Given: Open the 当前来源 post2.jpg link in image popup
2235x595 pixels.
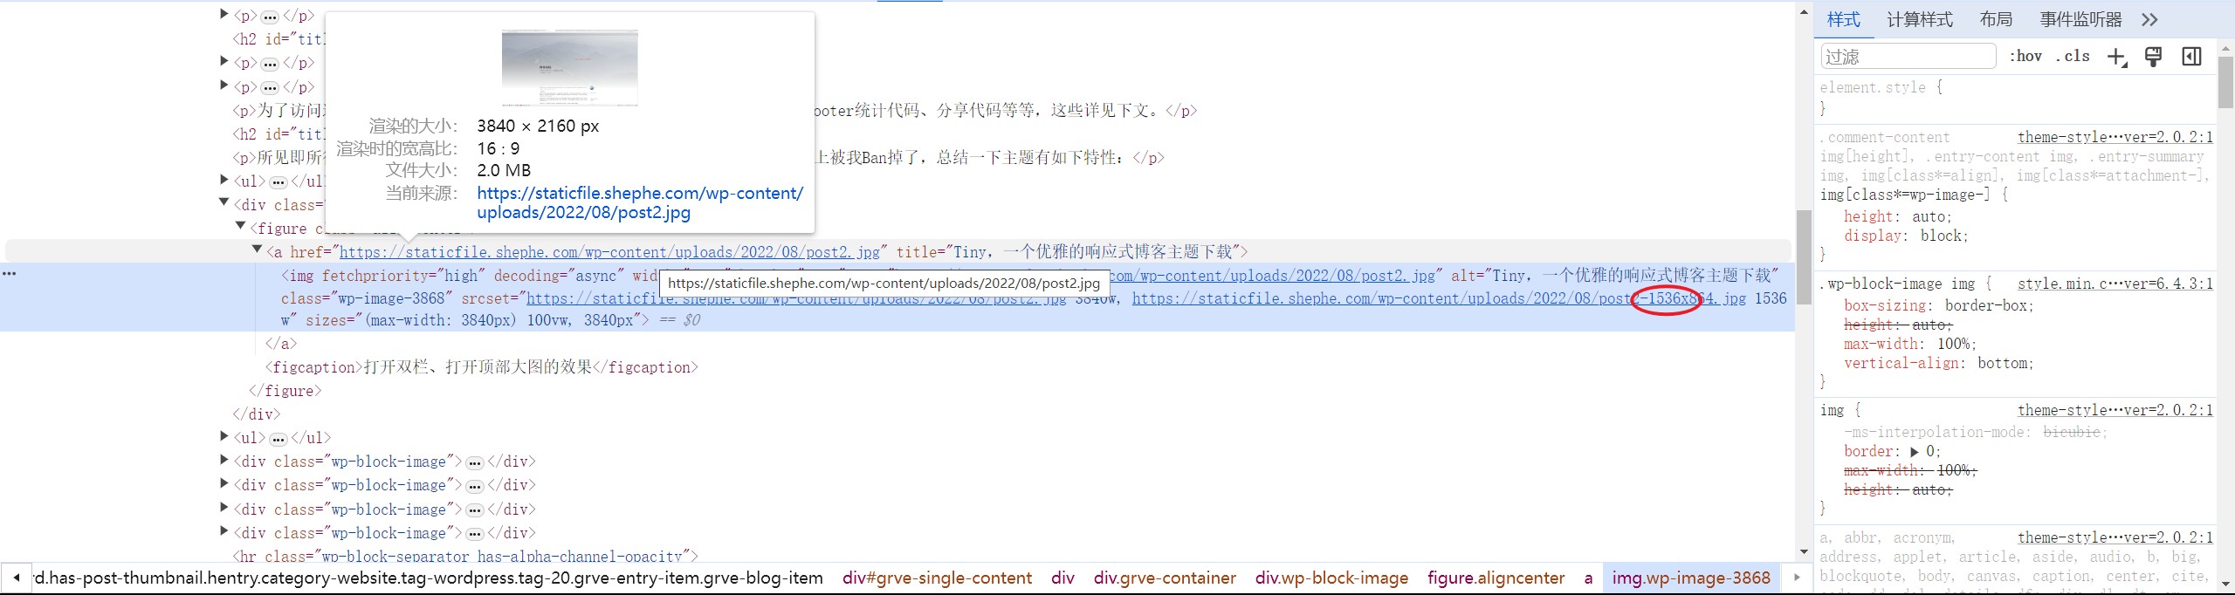Looking at the screenshot, I should (639, 202).
